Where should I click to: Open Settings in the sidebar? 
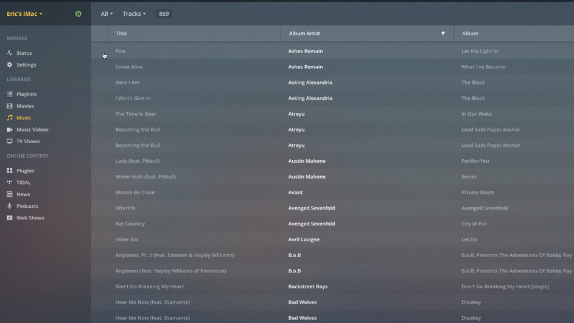pos(26,65)
